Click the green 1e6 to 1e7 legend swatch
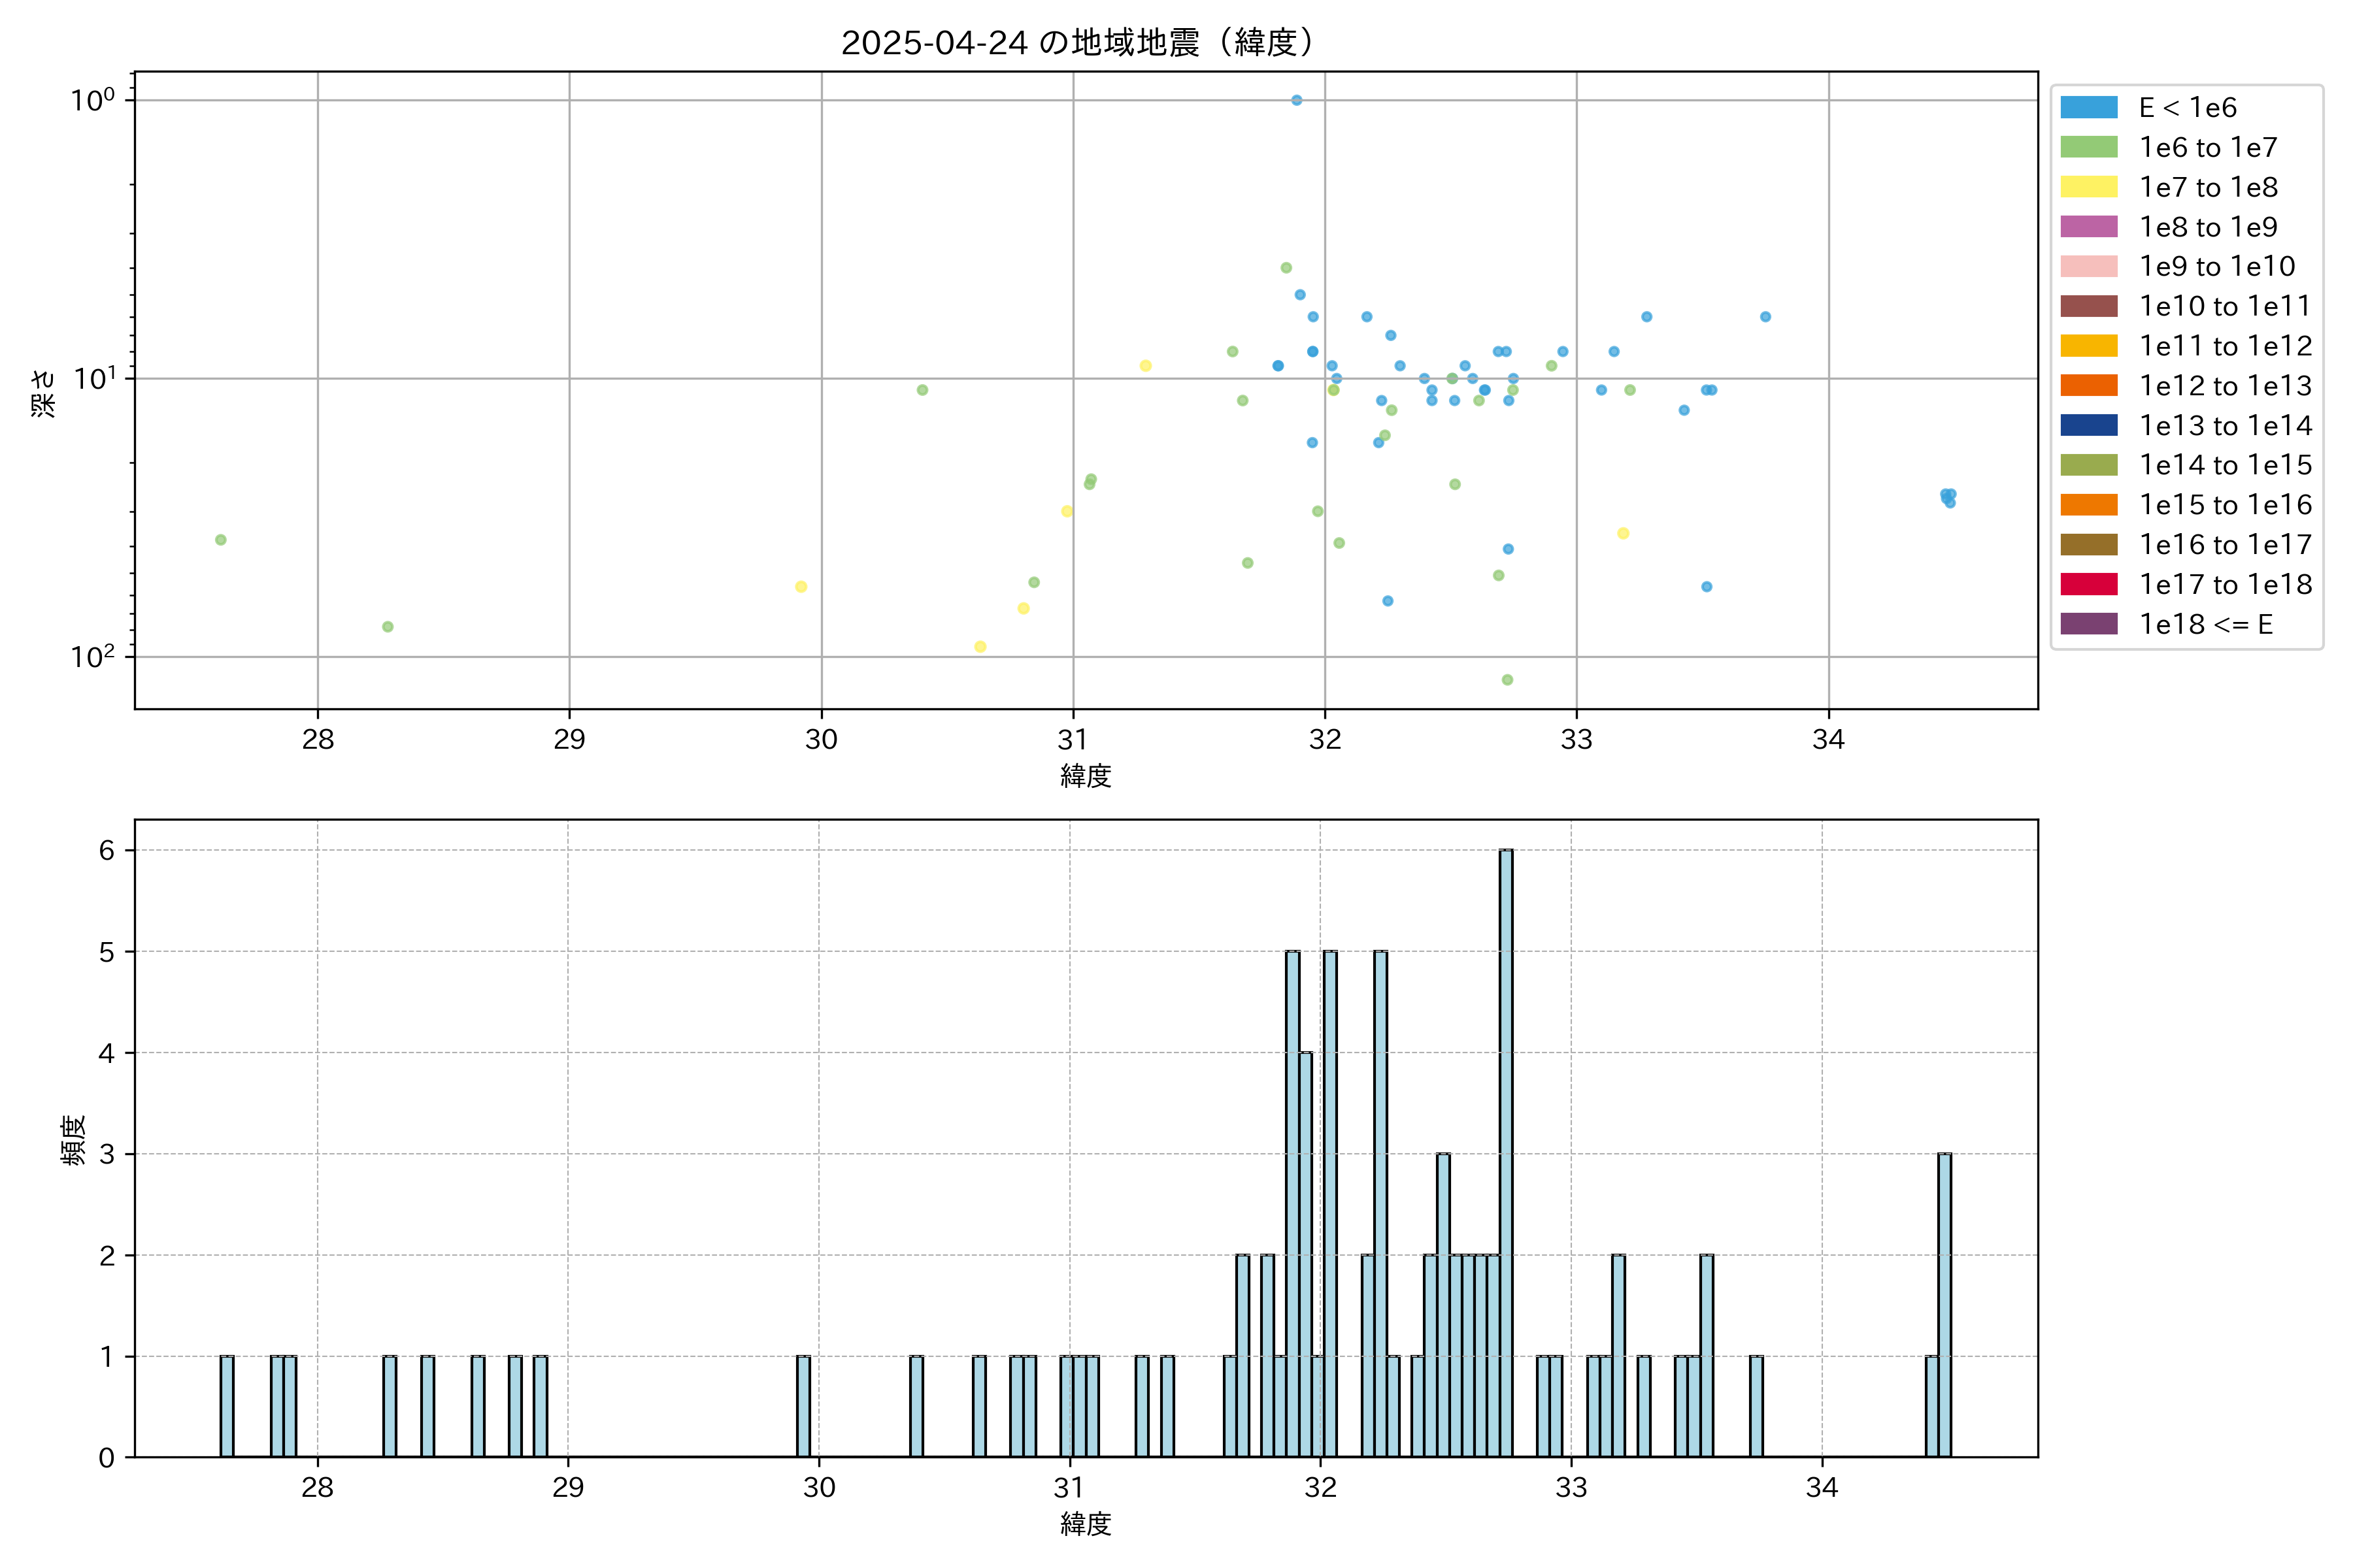This screenshot has height=1568, width=2353. pyautogui.click(x=2088, y=147)
